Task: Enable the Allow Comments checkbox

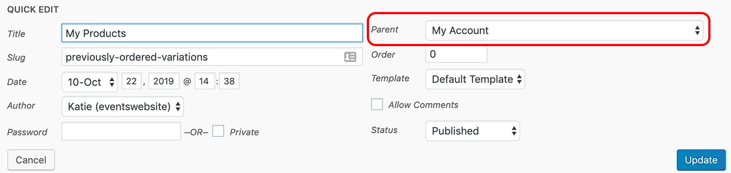Action: (377, 105)
